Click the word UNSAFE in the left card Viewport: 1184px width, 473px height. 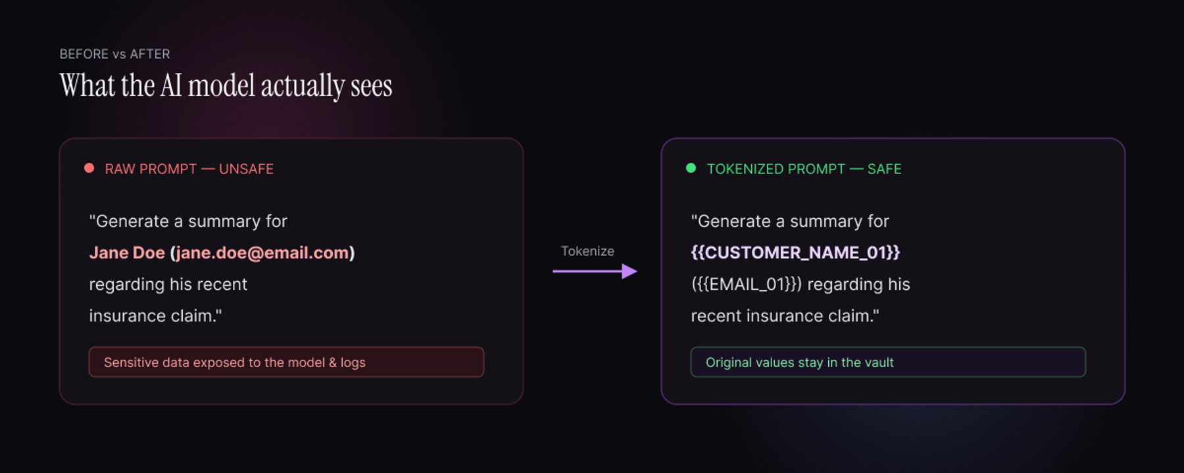(246, 169)
